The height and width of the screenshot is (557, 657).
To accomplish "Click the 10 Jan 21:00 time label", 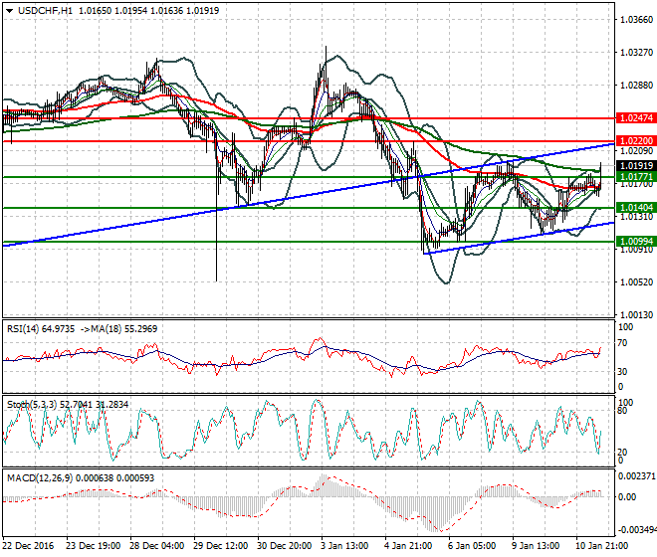I will pos(602,546).
